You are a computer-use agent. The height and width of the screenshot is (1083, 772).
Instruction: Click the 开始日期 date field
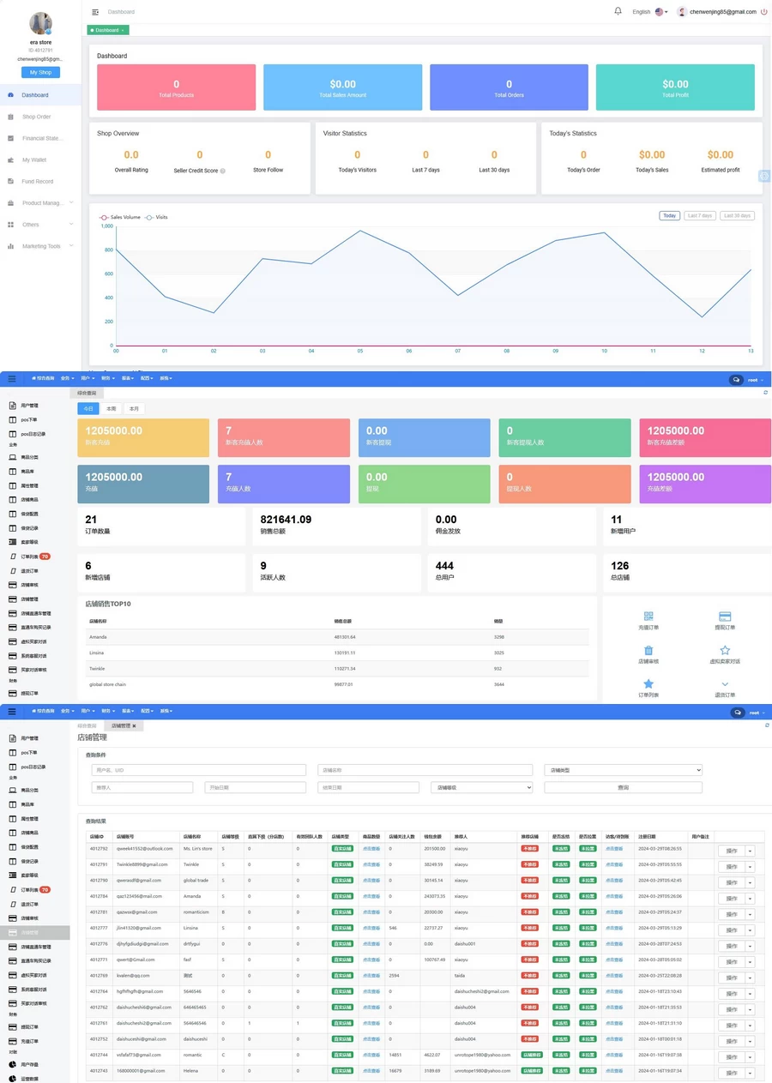pyautogui.click(x=255, y=787)
